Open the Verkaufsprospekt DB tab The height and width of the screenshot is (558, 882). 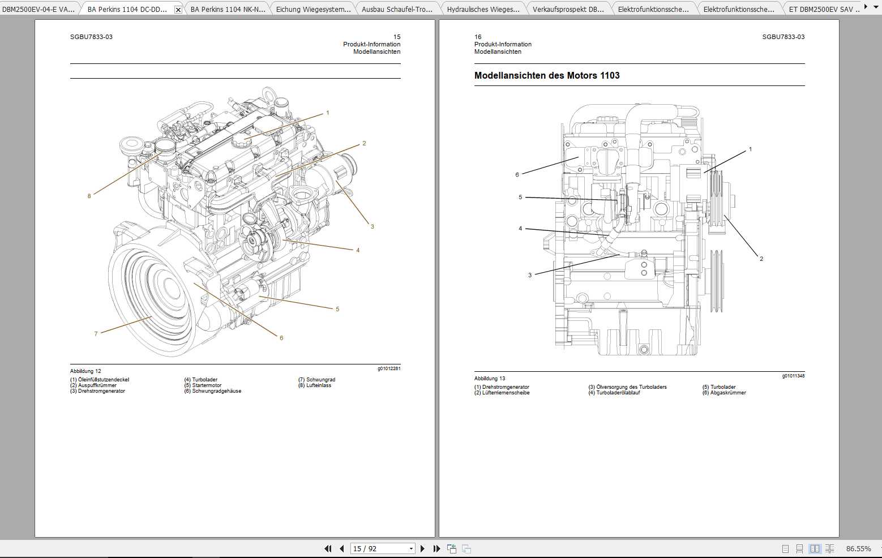pyautogui.click(x=568, y=9)
